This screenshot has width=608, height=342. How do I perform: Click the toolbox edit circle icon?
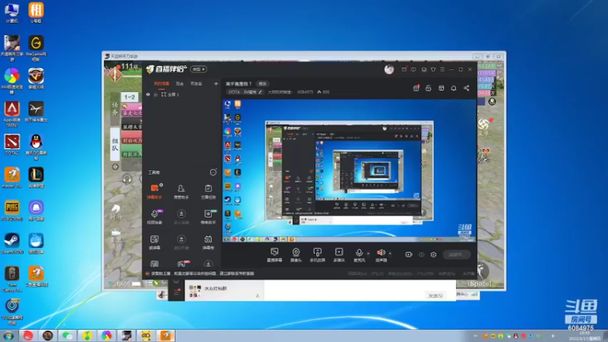pos(213,173)
